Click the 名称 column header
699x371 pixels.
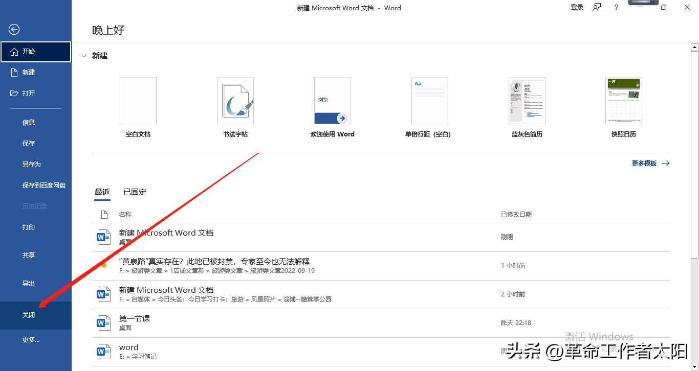coord(125,215)
